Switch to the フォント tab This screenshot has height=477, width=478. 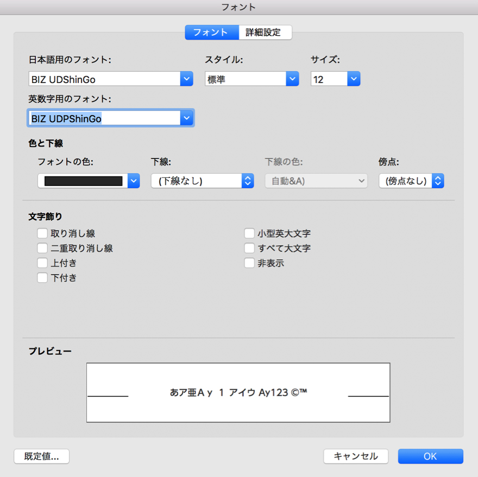[x=211, y=32]
